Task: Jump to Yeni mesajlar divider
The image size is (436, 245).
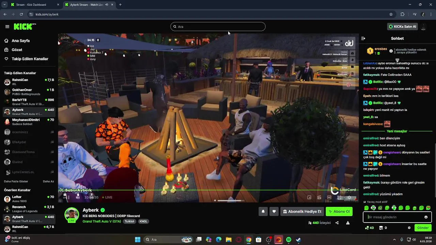Action: click(x=397, y=131)
